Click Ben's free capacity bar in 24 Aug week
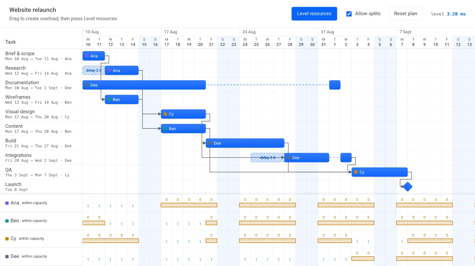The height and width of the screenshot is (266, 475). coord(267,223)
